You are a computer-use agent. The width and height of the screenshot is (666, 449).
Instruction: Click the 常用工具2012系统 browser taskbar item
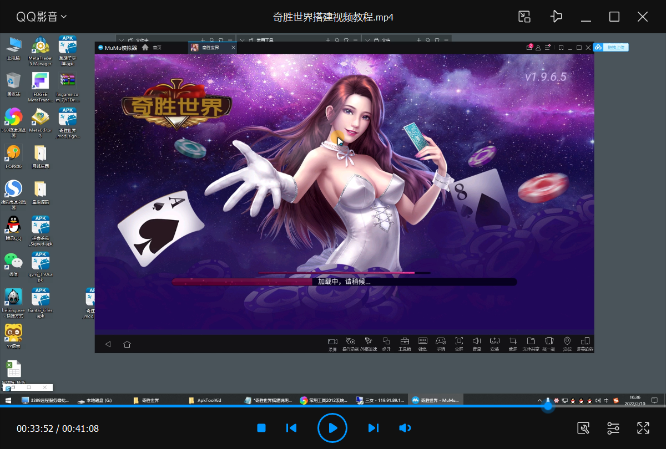(324, 400)
